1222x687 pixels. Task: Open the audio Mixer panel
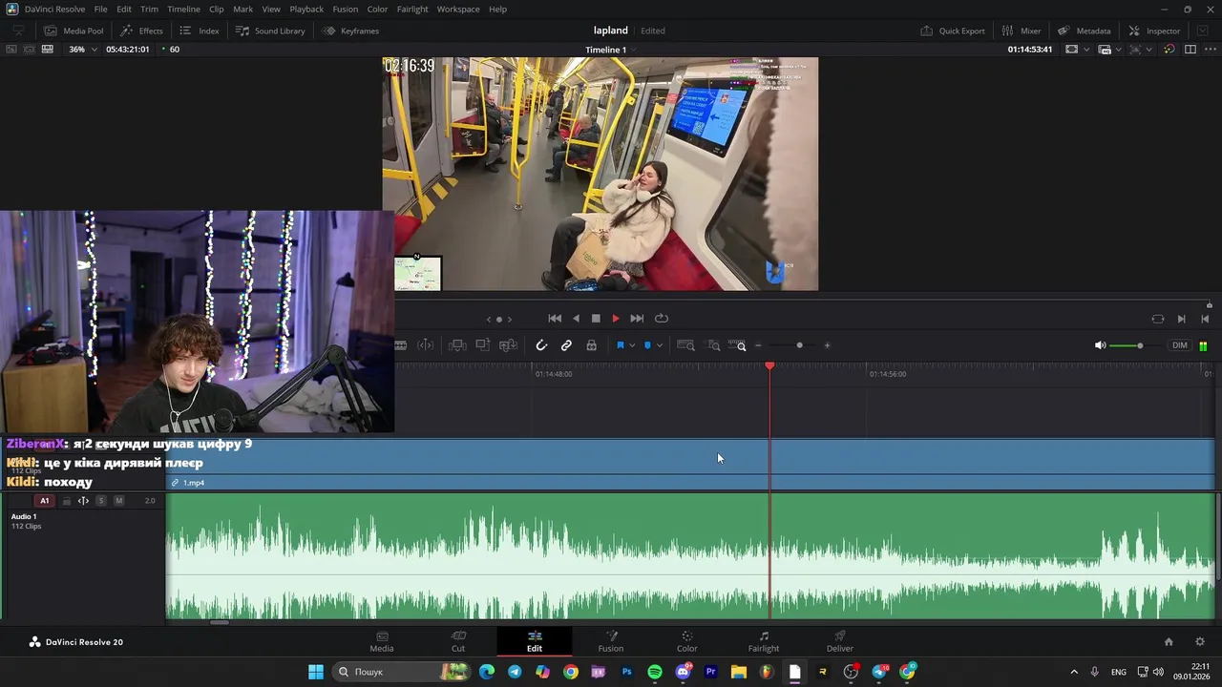click(1022, 31)
